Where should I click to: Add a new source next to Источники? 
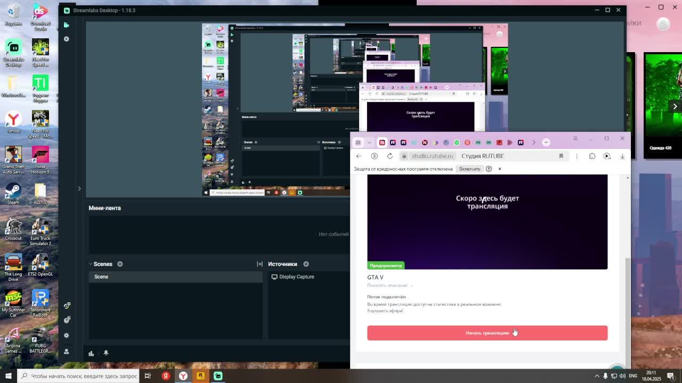(x=306, y=264)
